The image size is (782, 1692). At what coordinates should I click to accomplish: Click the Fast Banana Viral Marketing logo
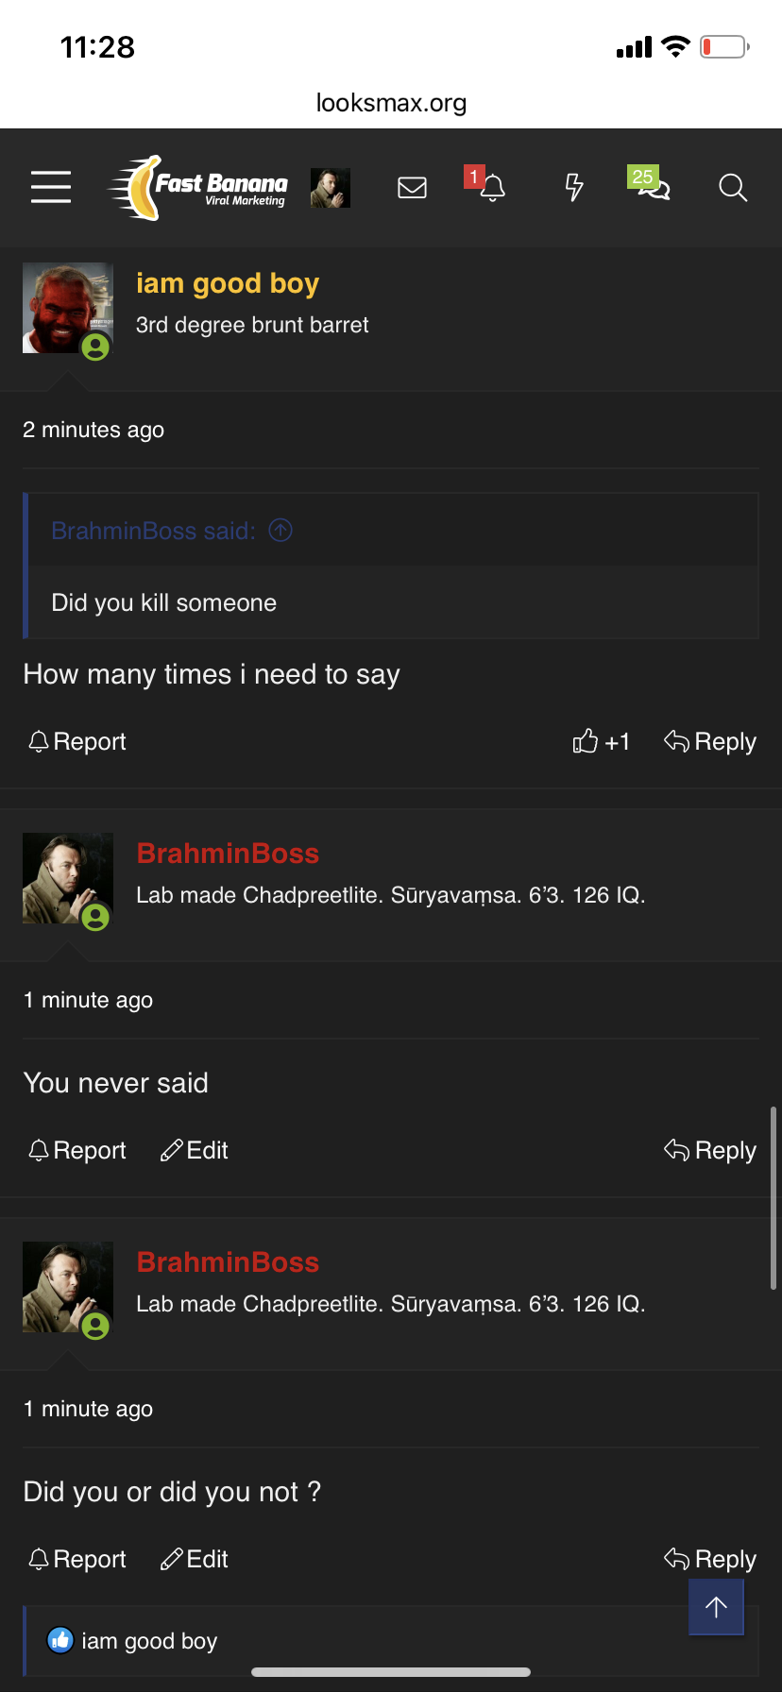point(200,188)
